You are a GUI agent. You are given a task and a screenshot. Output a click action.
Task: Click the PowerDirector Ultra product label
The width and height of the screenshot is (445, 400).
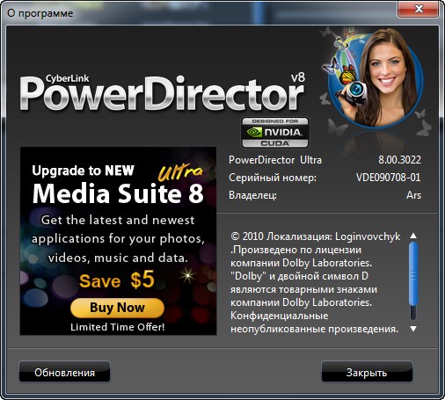click(275, 160)
